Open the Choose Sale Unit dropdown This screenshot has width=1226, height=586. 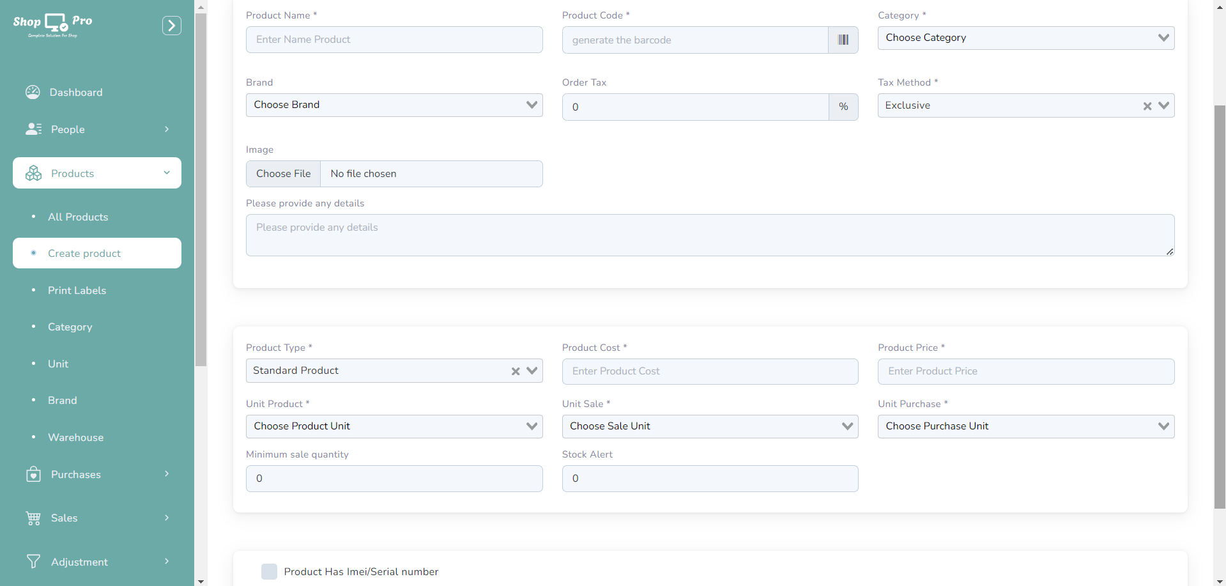pyautogui.click(x=709, y=426)
